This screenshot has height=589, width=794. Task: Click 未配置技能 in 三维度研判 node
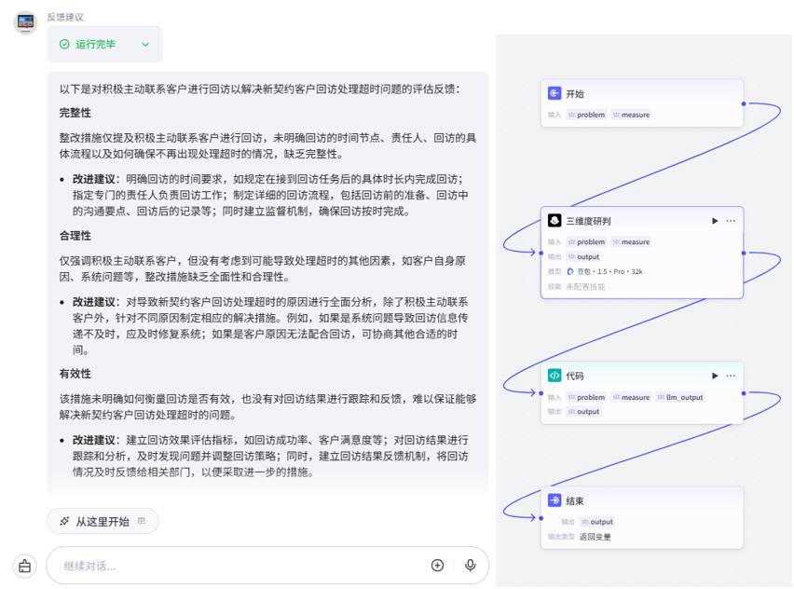pos(585,287)
